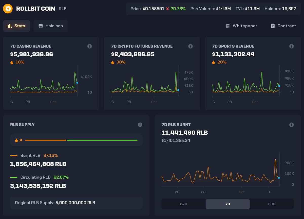Click the RLB Supply info icon
304x219 pixels.
click(x=140, y=125)
